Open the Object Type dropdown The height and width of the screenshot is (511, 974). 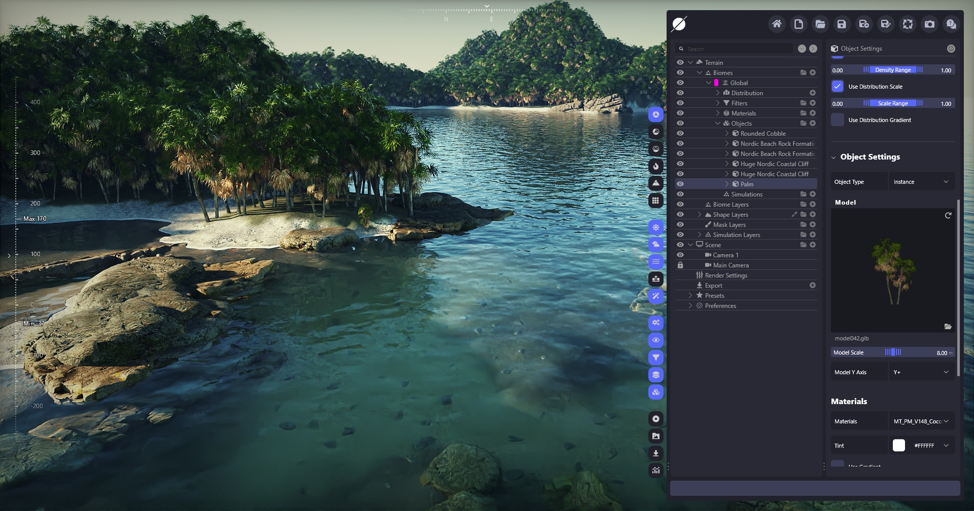click(x=921, y=182)
